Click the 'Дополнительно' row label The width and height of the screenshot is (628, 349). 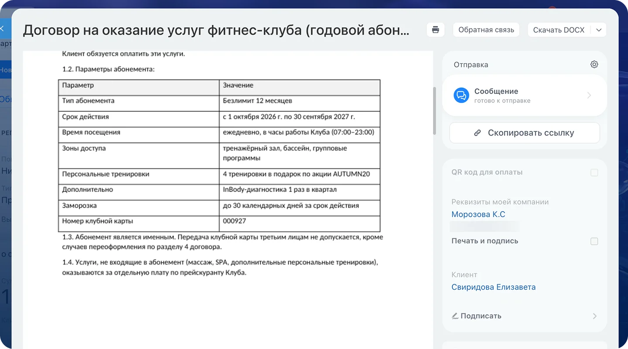[87, 190]
